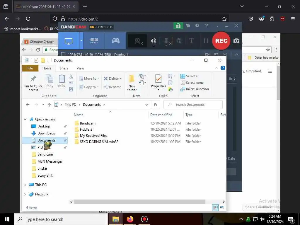Open Bandicam scheduled recording clock icon
Image resolution: width=300 pixels, height=225 pixels.
(x=197, y=25)
